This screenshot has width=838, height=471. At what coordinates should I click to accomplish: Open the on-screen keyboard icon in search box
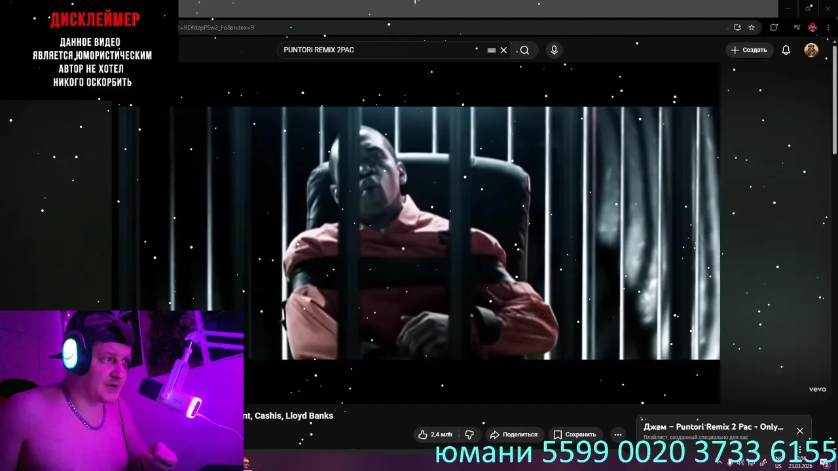point(491,50)
